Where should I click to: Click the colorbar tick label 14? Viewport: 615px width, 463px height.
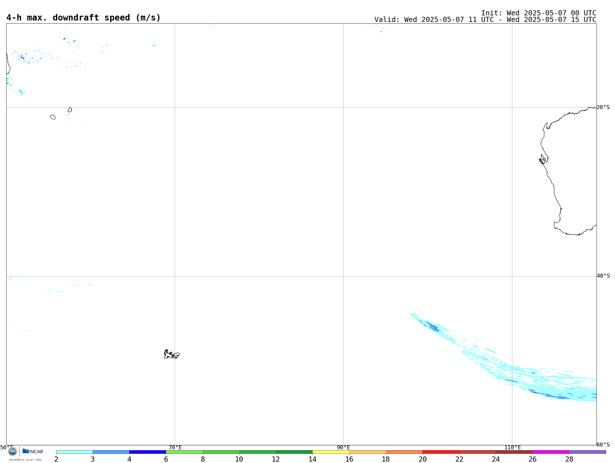point(313,459)
